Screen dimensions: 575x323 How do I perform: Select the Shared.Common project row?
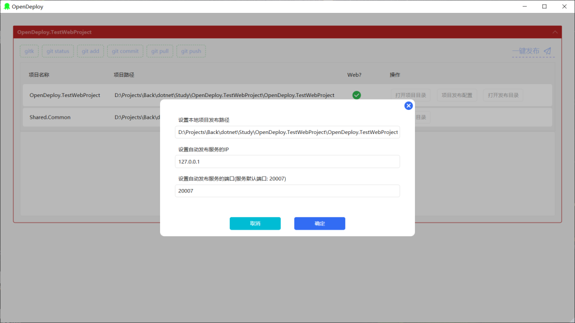(287, 117)
